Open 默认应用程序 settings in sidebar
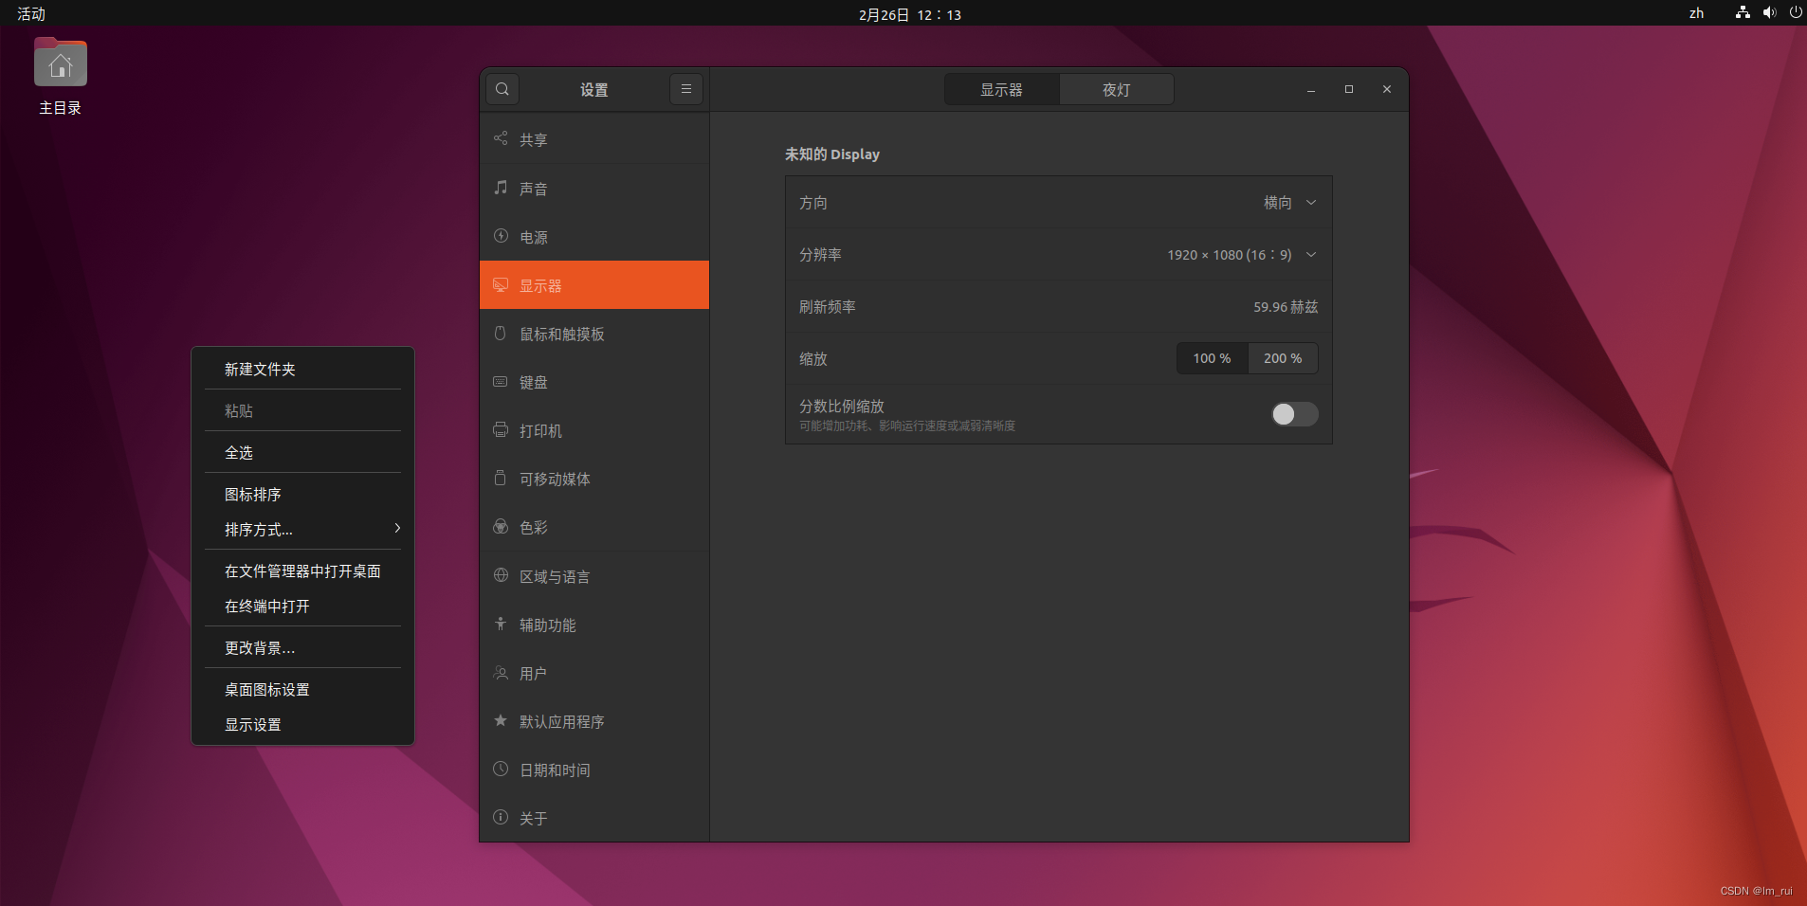Image resolution: width=1807 pixels, height=906 pixels. click(594, 721)
